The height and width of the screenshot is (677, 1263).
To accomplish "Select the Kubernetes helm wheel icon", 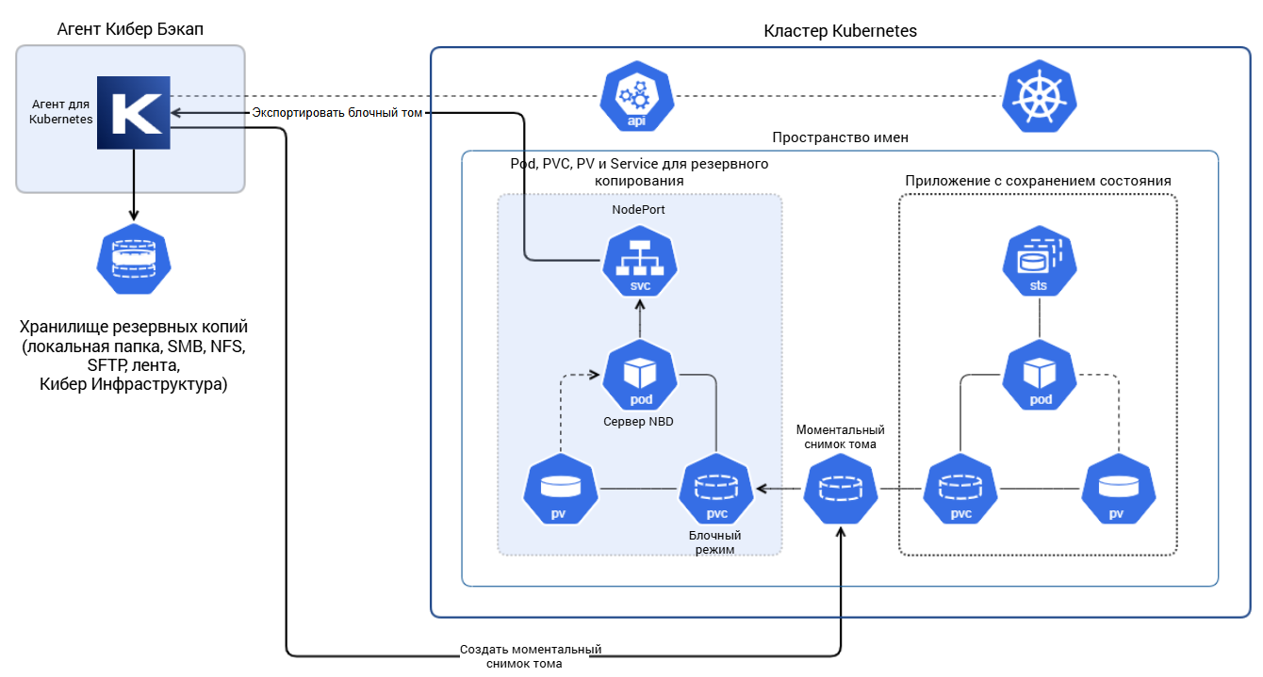I will [1041, 98].
